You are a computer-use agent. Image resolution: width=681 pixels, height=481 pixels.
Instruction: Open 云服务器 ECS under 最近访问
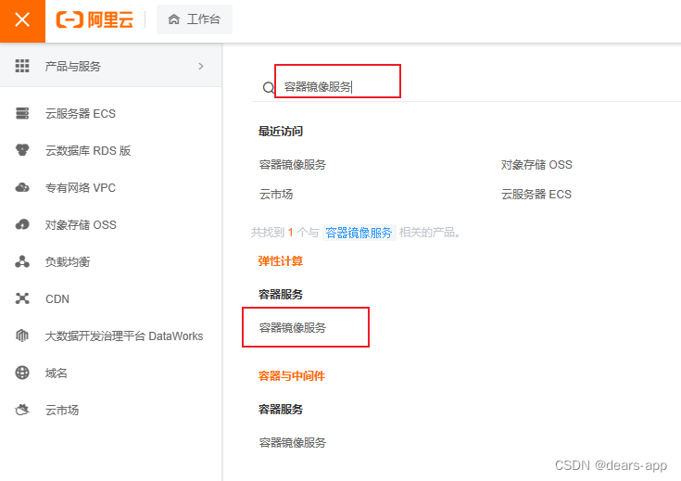[536, 195]
